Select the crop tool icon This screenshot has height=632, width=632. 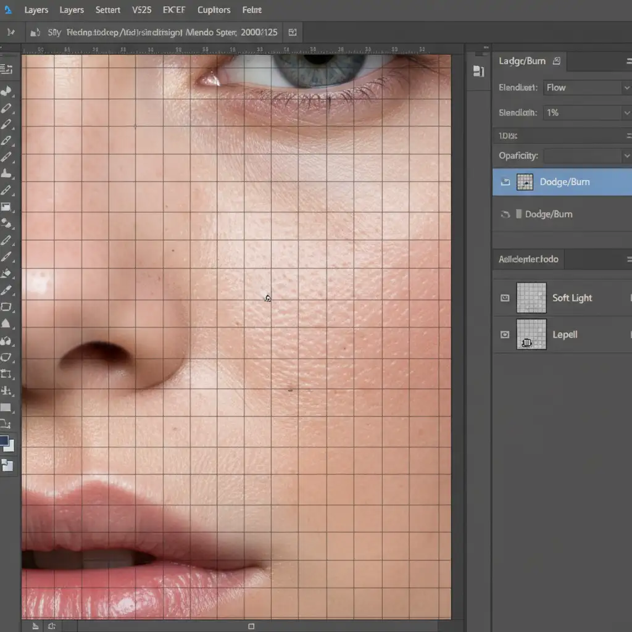point(7,373)
